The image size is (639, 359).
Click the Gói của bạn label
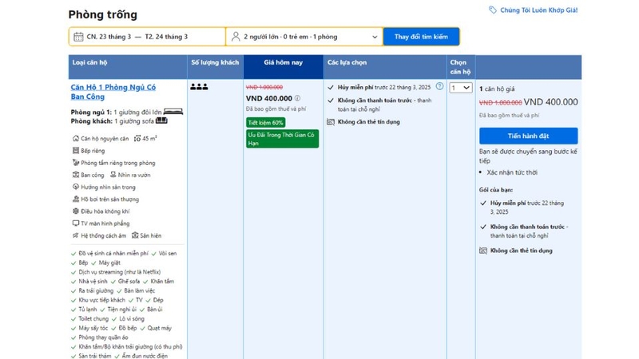click(496, 190)
